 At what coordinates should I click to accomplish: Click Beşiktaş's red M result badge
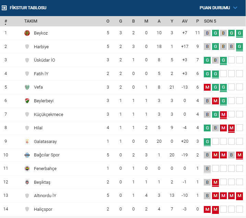(x=215, y=182)
